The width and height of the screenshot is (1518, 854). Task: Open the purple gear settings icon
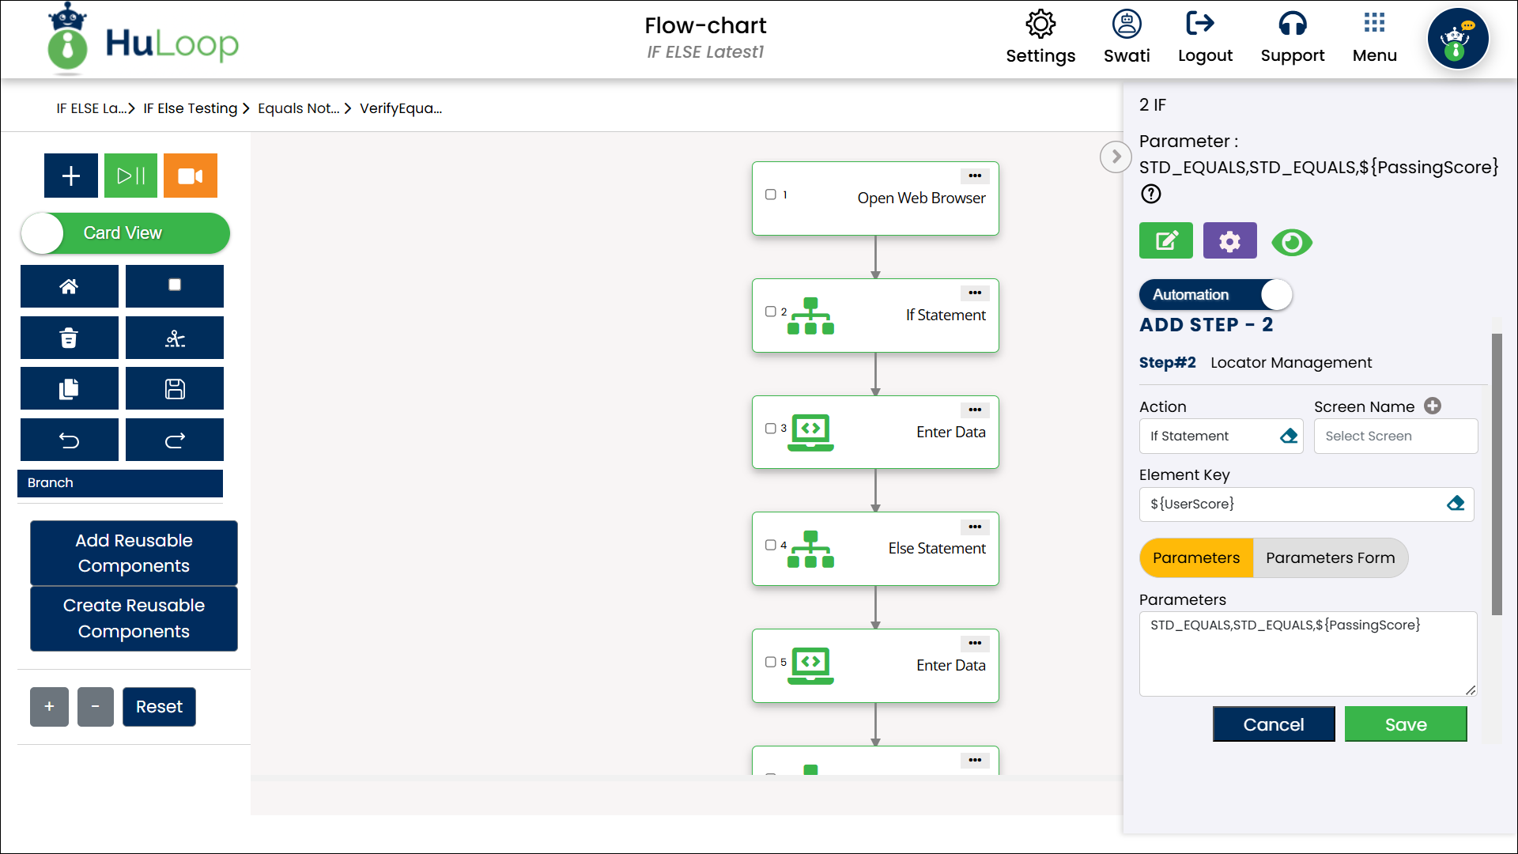(1229, 241)
